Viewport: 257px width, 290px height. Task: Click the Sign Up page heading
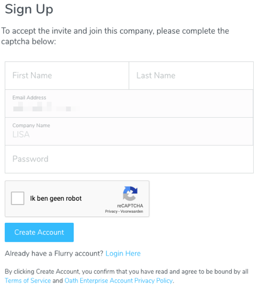29,9
